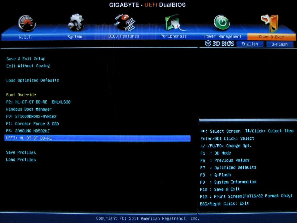
Task: Open Save Profiles
Action: pyautogui.click(x=21, y=152)
